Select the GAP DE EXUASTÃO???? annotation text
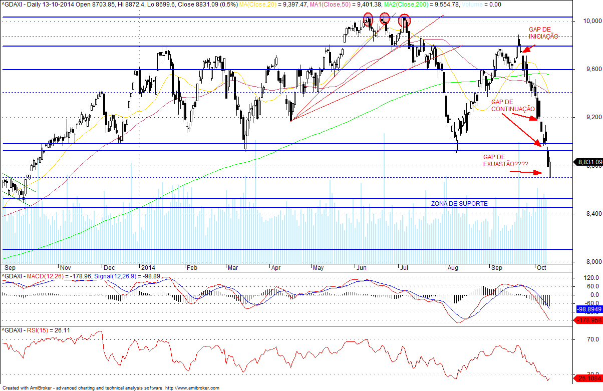 505,160
